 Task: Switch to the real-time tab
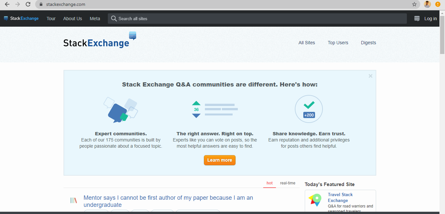point(288,183)
